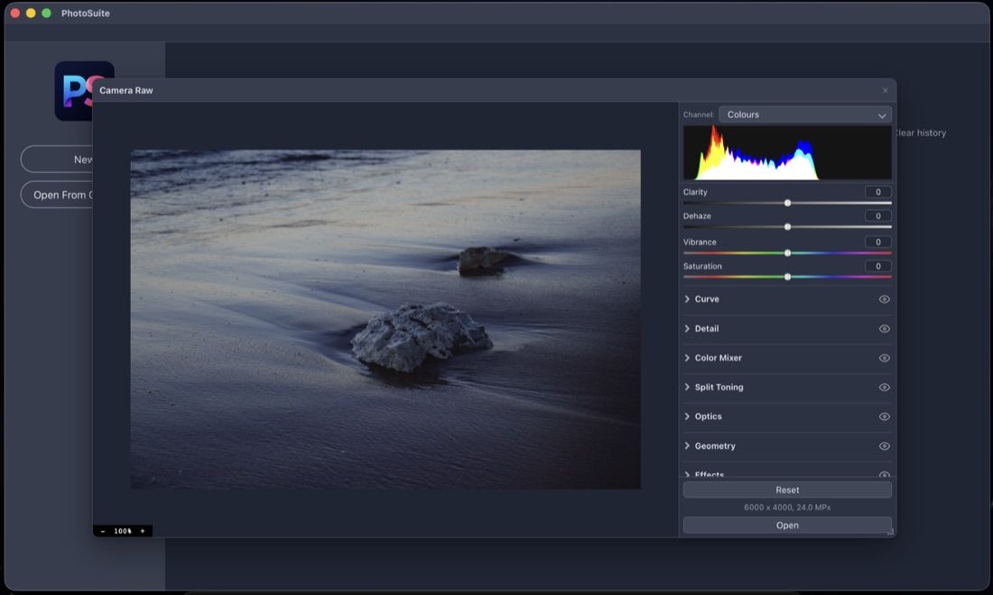Toggle visibility of Curve adjustments
993x595 pixels.
click(x=884, y=299)
